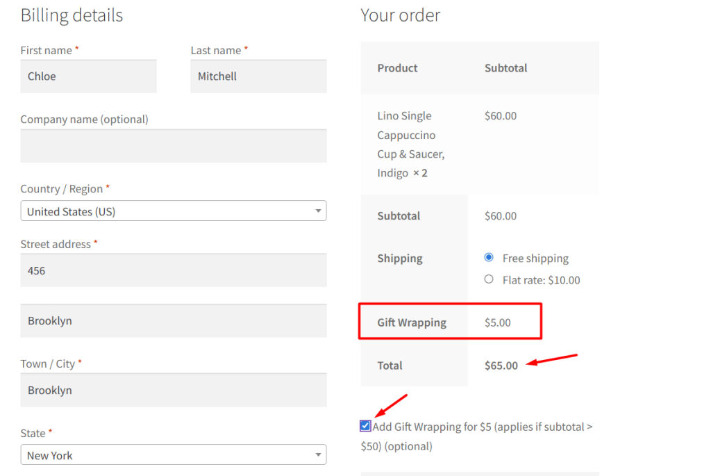Click the Total amount of $65.00
This screenshot has height=476, width=711.
[x=501, y=365]
